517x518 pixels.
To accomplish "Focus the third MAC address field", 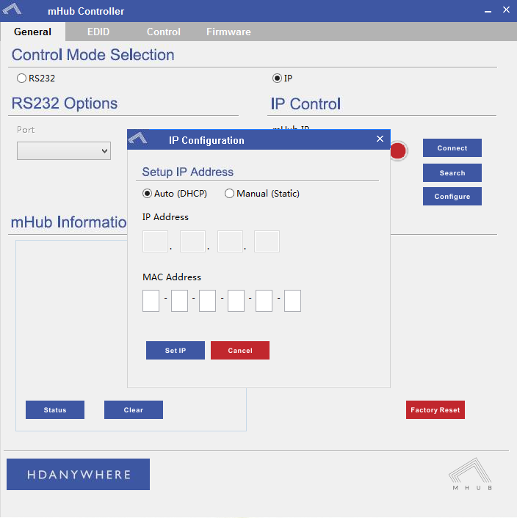I will coord(208,301).
